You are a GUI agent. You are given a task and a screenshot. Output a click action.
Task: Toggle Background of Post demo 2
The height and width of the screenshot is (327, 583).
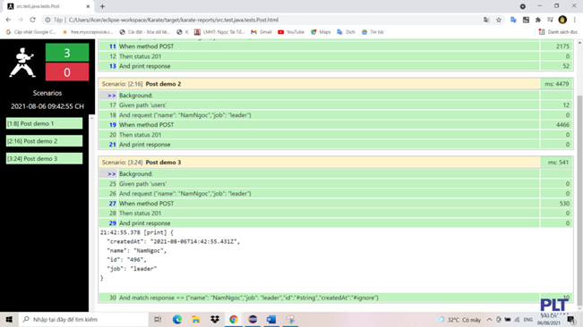pyautogui.click(x=319, y=96)
